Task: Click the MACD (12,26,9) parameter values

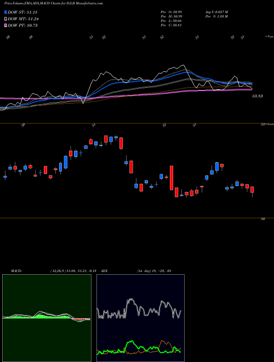Action: [x=73, y=271]
